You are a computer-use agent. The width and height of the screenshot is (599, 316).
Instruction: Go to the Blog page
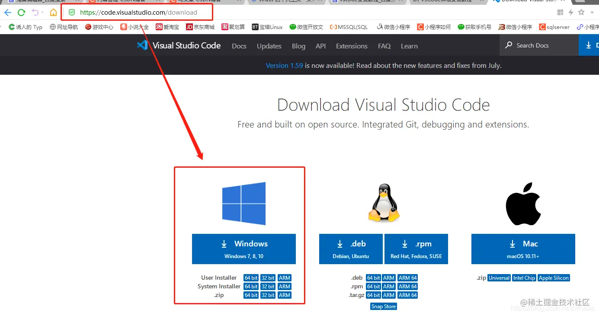click(298, 46)
